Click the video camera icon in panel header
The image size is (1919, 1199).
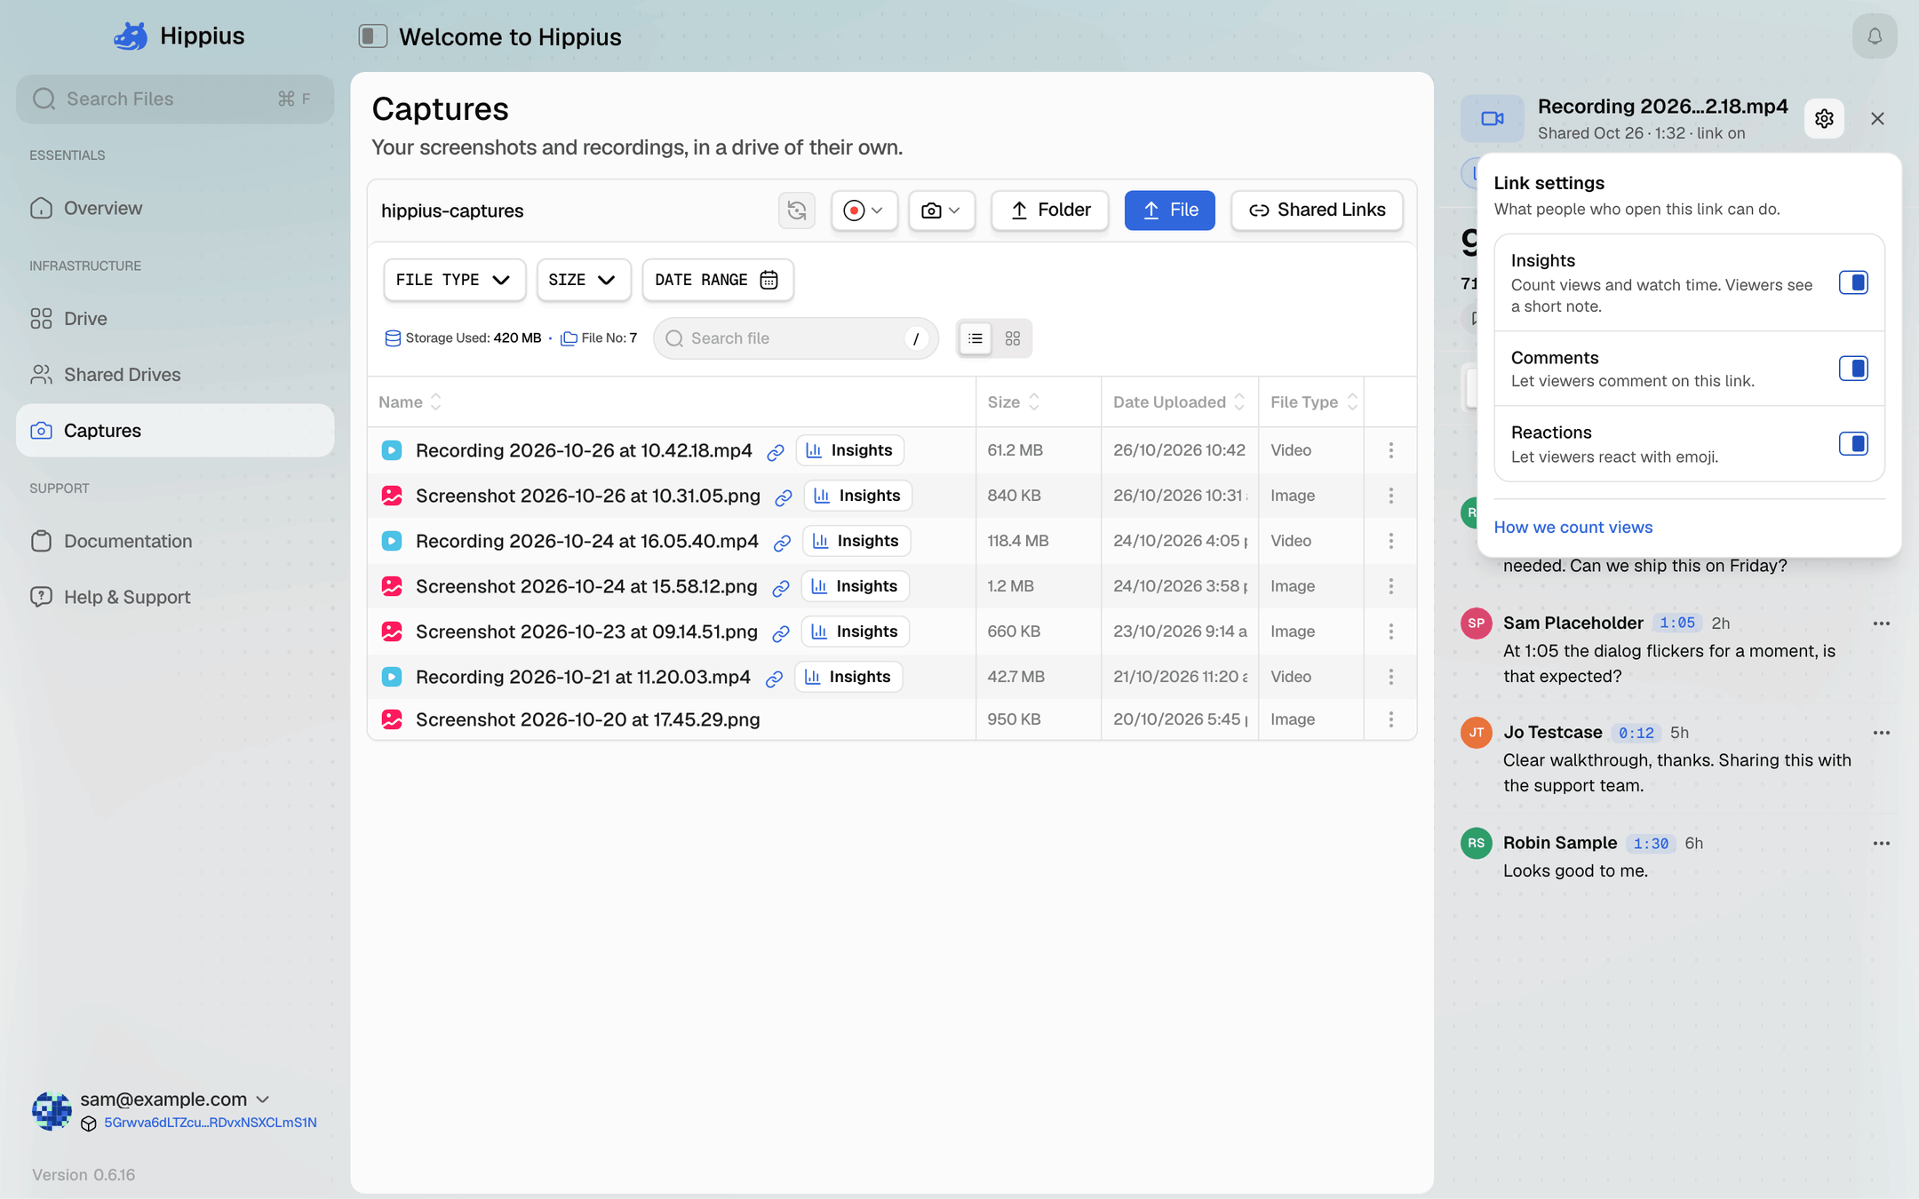pyautogui.click(x=1493, y=118)
